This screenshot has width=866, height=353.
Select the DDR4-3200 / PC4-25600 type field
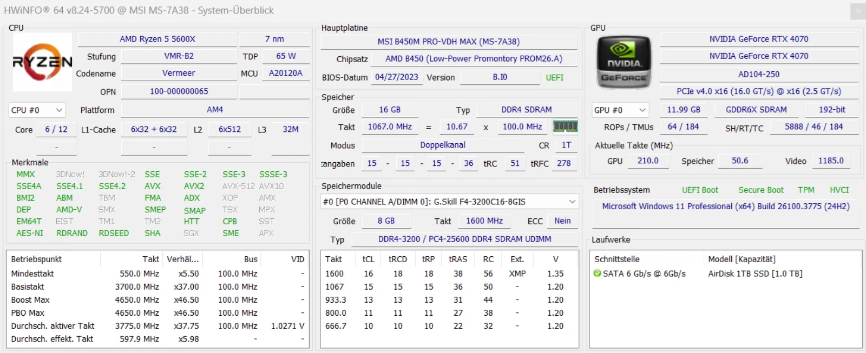(x=464, y=239)
